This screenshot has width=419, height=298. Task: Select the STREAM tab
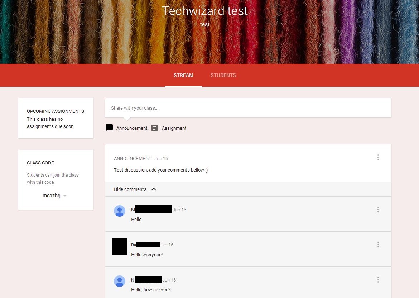(183, 75)
